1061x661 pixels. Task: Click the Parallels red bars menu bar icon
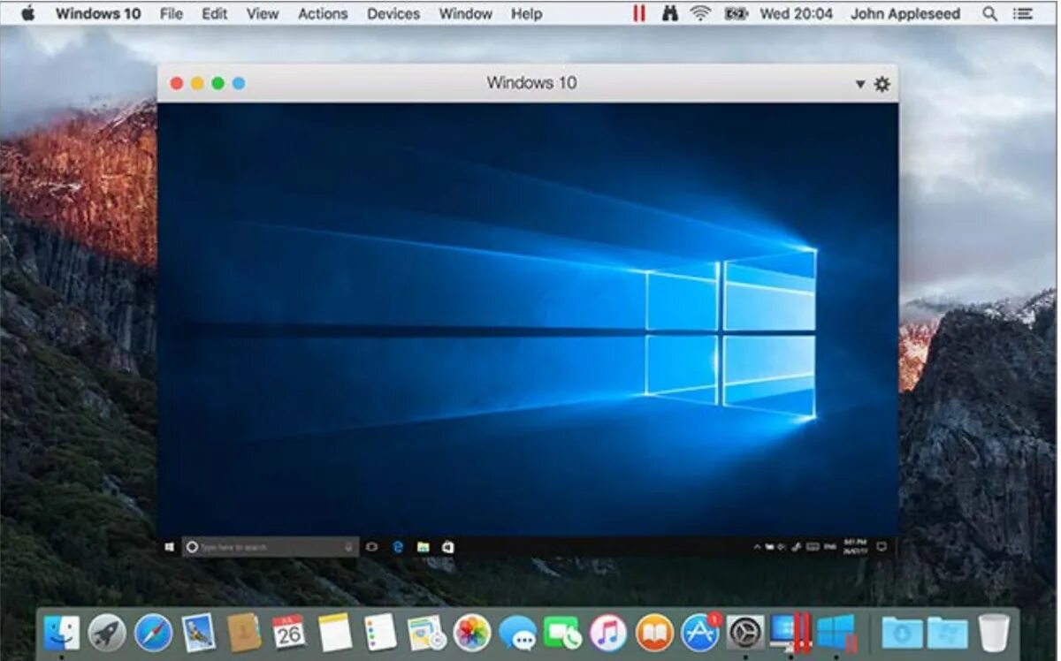[x=639, y=13]
